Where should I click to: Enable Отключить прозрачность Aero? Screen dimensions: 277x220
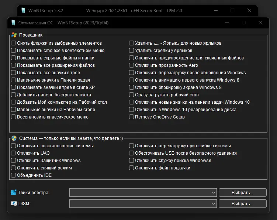click(131, 65)
